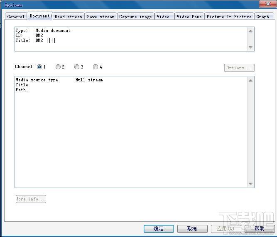Click up arrow in media source scrollbar
277x237 pixels.
(250, 81)
